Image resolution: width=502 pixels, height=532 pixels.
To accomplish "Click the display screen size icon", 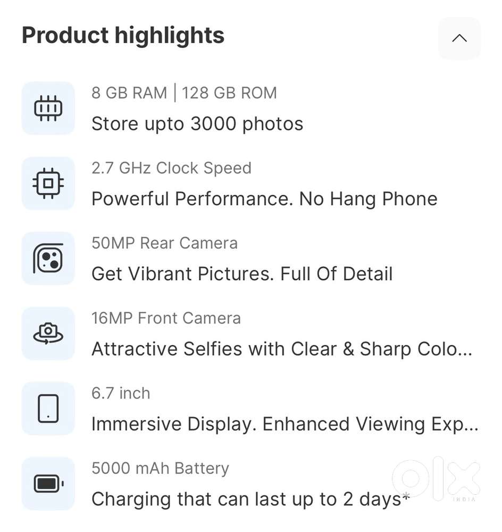I will pos(48,409).
